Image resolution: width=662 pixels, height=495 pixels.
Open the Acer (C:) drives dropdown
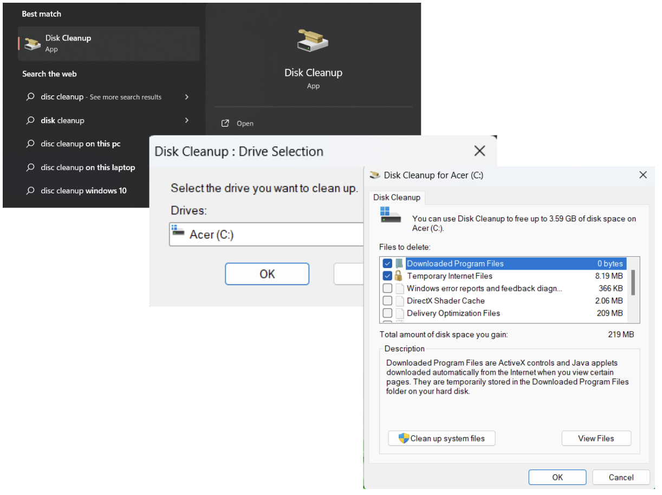[265, 235]
